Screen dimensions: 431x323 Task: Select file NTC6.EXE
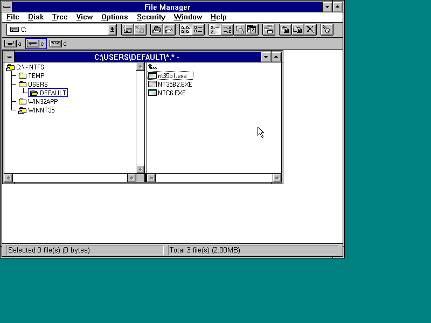click(167, 93)
